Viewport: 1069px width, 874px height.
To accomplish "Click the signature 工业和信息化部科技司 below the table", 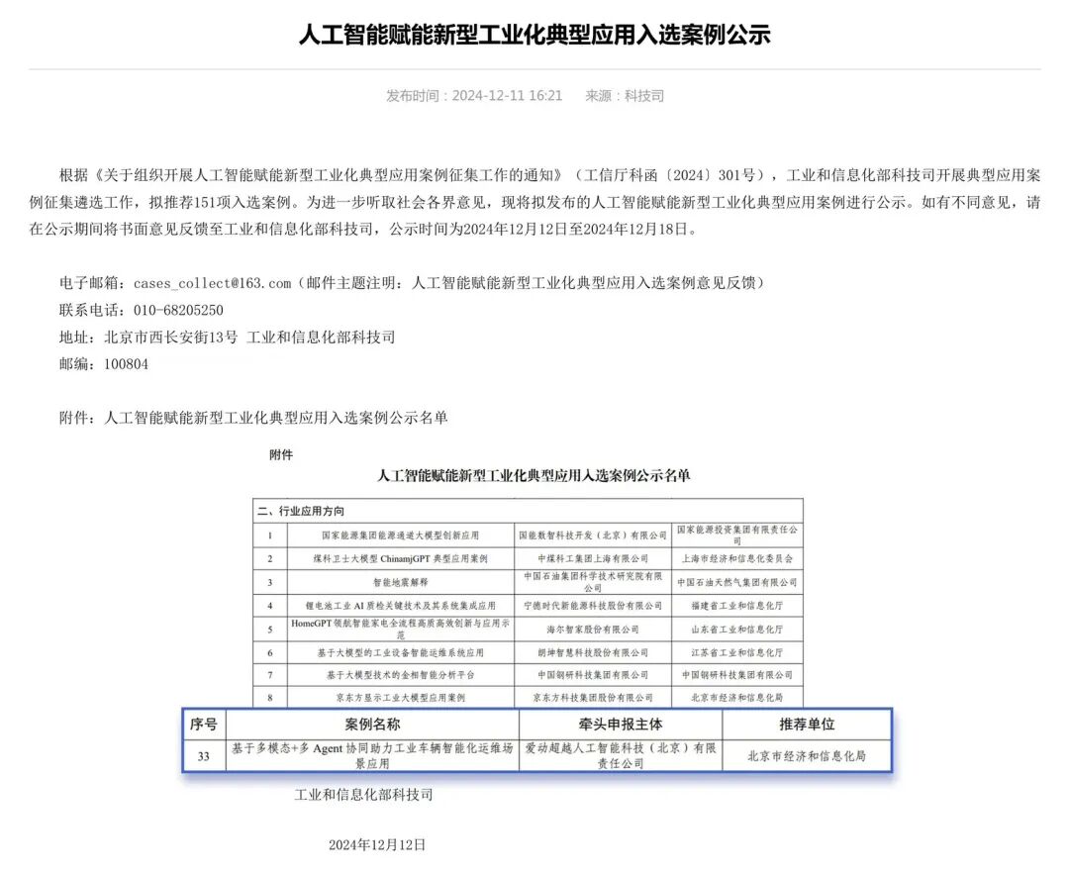I will click(363, 795).
